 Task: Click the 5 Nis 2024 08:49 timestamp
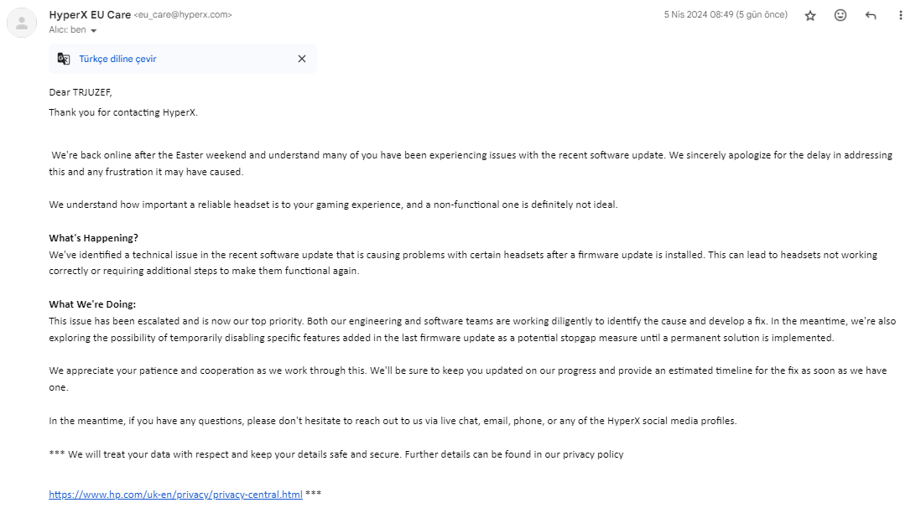point(726,15)
